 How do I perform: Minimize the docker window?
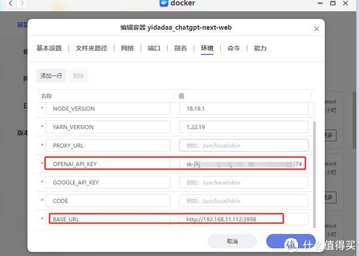pyautogui.click(x=320, y=3)
